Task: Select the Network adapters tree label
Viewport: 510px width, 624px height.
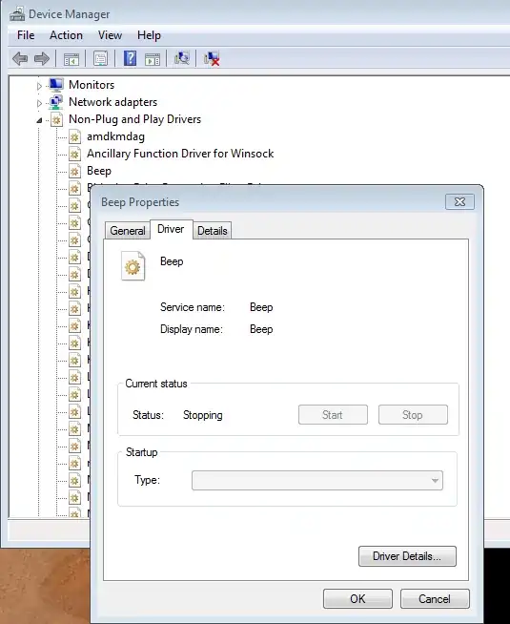Action: pos(112,102)
